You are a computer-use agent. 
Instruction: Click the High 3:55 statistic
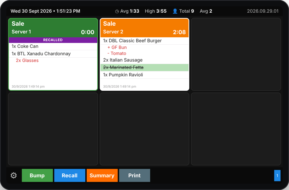pyautogui.click(x=155, y=11)
